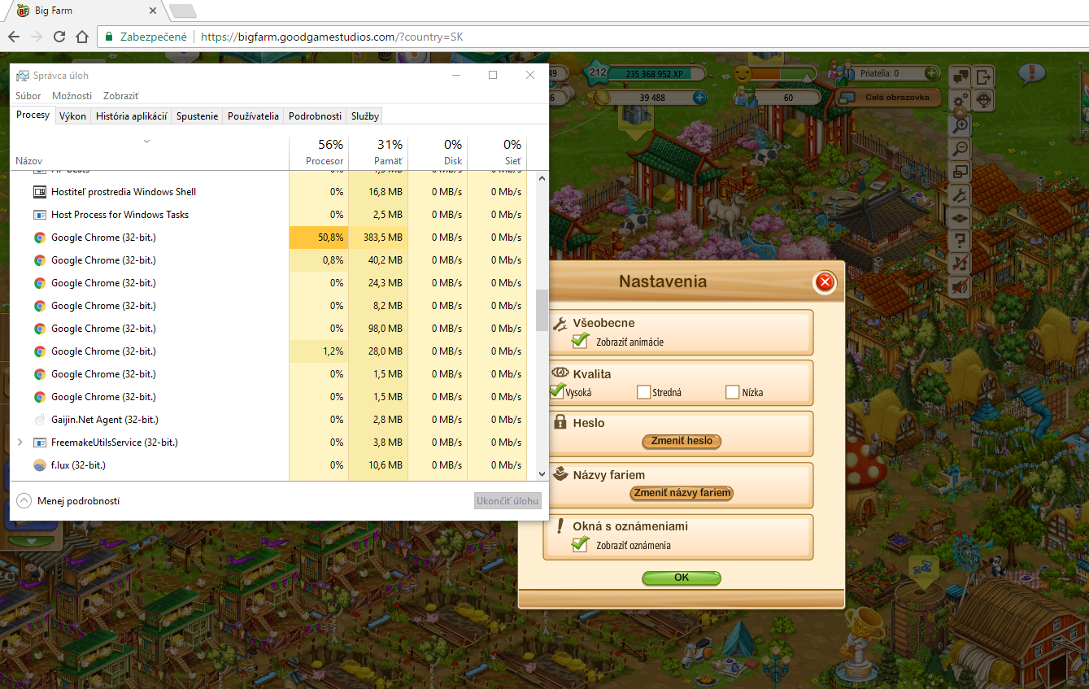
Task: Go back in Chrome
Action: click(14, 37)
